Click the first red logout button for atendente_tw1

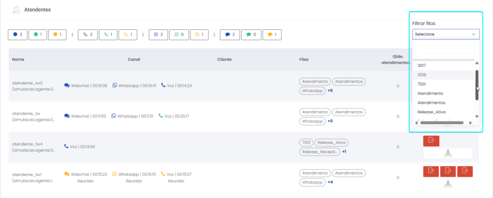point(431,171)
